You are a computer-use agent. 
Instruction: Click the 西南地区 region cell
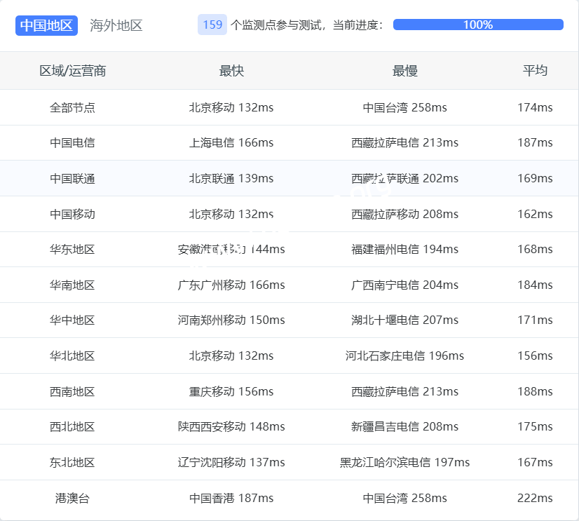(72, 391)
